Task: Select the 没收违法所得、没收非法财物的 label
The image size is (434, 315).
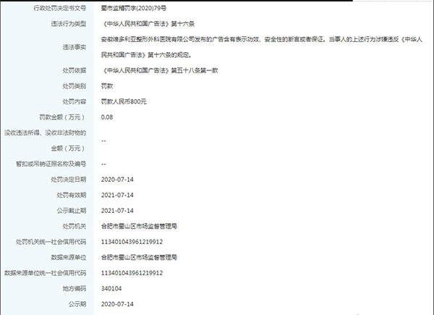Action: coord(45,133)
